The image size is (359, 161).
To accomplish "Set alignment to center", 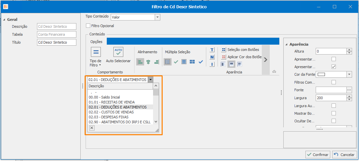I will (x=148, y=62).
